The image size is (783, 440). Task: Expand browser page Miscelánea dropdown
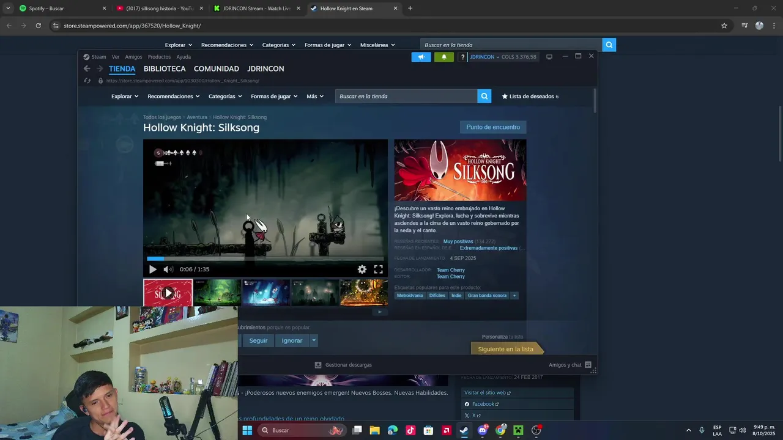click(x=377, y=45)
